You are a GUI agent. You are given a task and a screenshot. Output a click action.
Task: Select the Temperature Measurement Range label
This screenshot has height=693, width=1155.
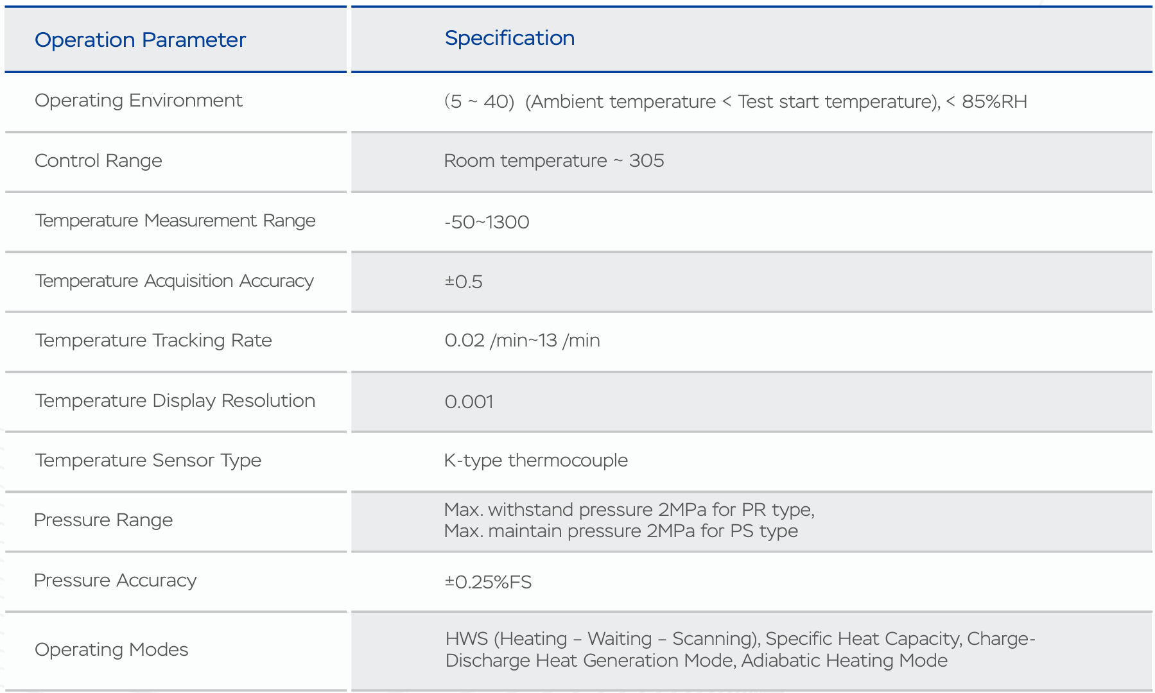pos(175,220)
